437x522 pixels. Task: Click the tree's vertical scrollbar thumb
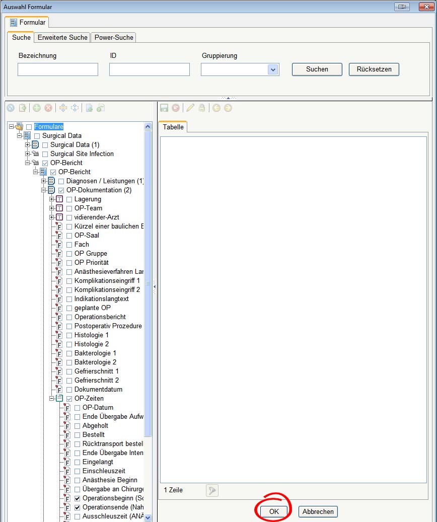148,282
